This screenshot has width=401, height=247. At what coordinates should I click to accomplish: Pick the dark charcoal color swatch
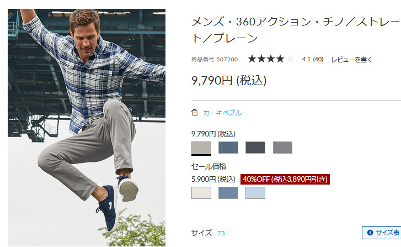point(255,148)
